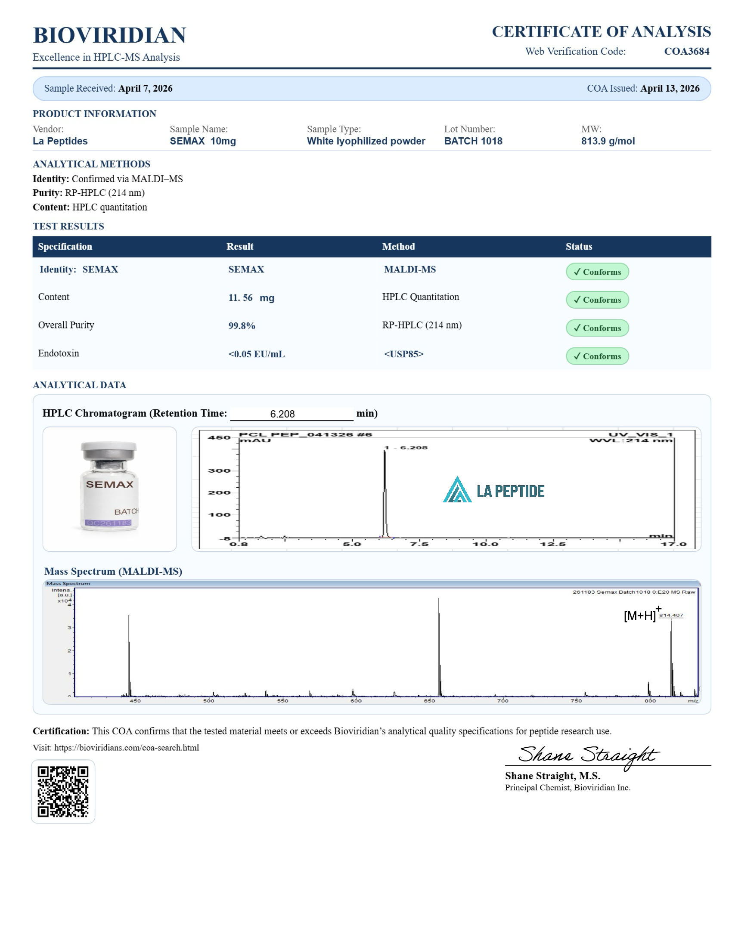The height and width of the screenshot is (947, 732).
Task: Open the bioviridians.com coa-search link
Action: 126,748
